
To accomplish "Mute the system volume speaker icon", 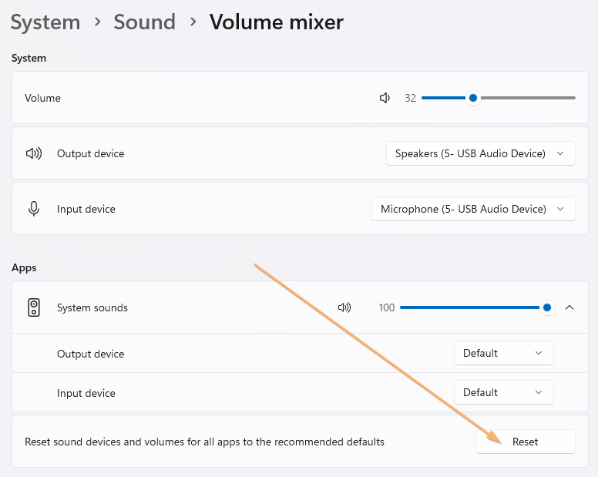I will 385,98.
